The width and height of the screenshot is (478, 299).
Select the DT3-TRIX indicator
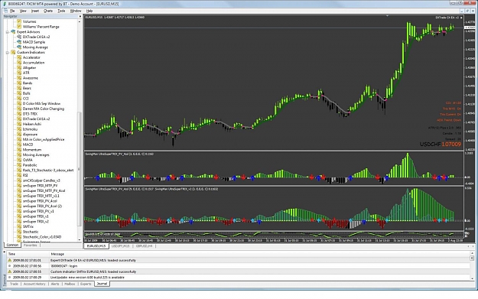[30, 114]
